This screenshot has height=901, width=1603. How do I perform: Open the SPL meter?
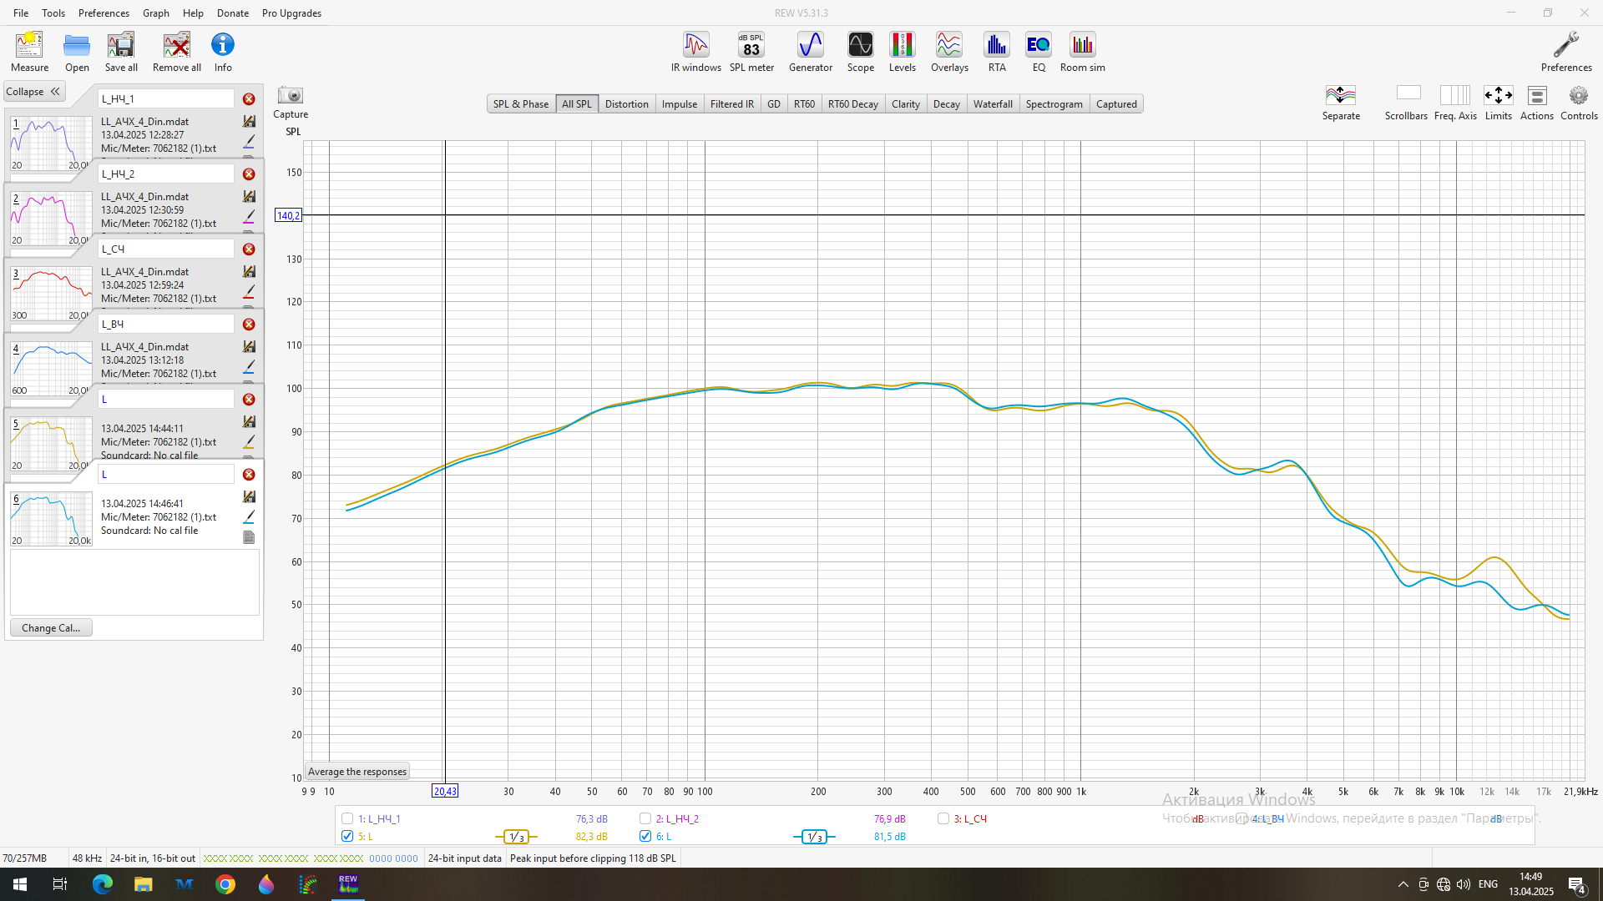(751, 52)
